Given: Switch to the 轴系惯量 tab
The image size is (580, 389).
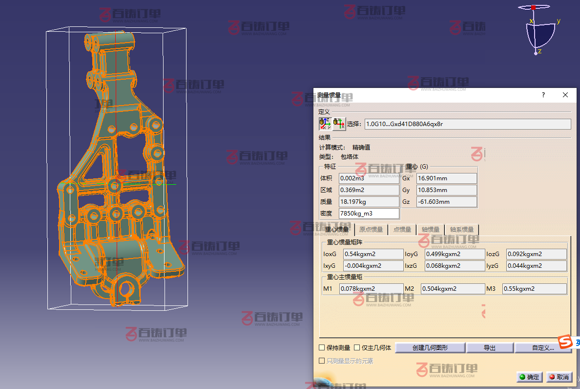Looking at the screenshot, I should [x=461, y=229].
